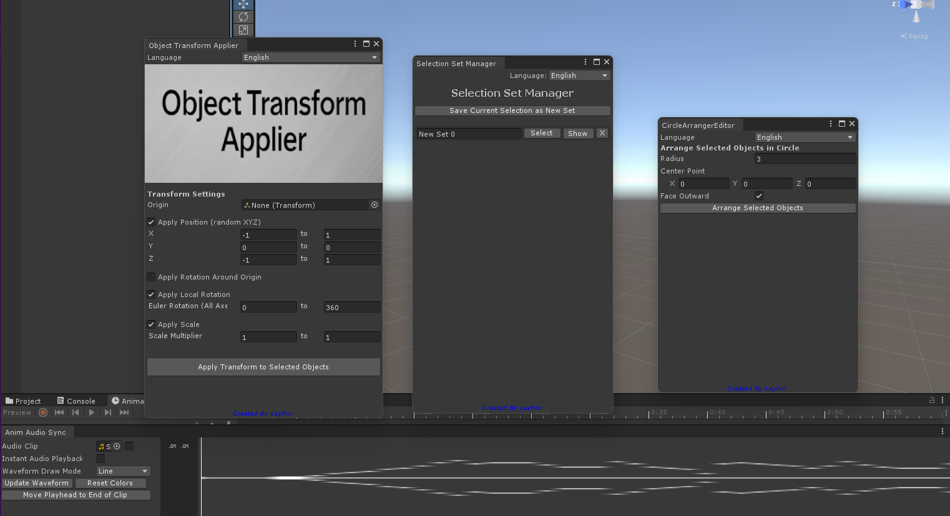Uncheck Apply Scale option
The height and width of the screenshot is (516, 950).
pyautogui.click(x=151, y=324)
